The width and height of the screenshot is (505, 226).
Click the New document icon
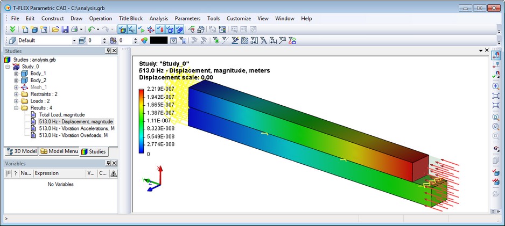point(25,29)
